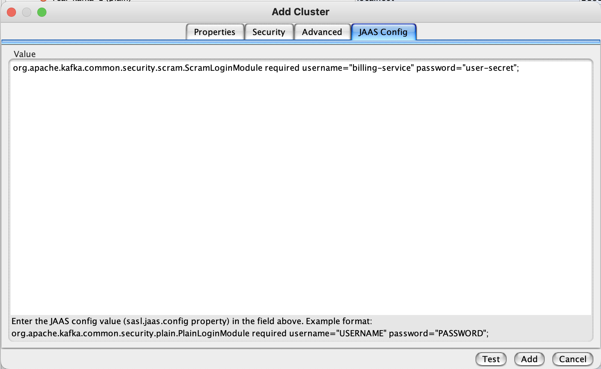Switch to the Properties tab
Viewport: 601px width, 369px height.
coord(215,32)
